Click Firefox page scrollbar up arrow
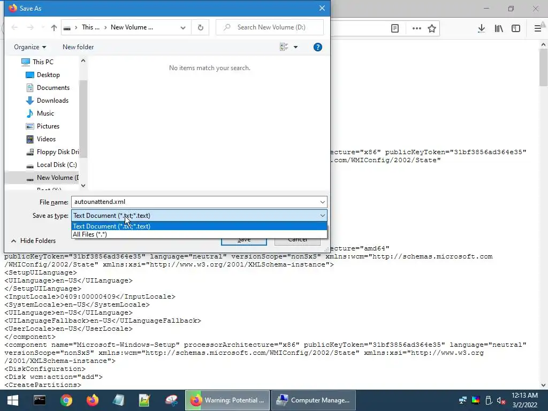 click(544, 45)
